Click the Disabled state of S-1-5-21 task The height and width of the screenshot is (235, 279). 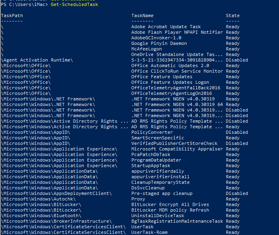pyautogui.click(x=237, y=60)
